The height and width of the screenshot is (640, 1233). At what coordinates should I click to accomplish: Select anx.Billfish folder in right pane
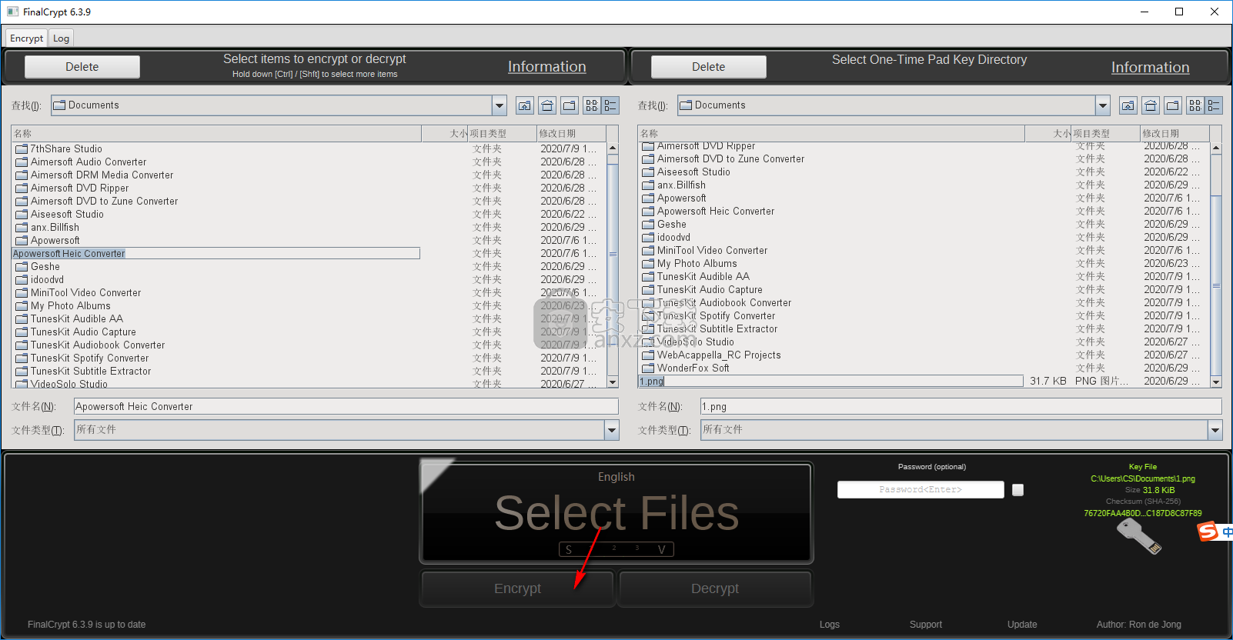coord(681,185)
